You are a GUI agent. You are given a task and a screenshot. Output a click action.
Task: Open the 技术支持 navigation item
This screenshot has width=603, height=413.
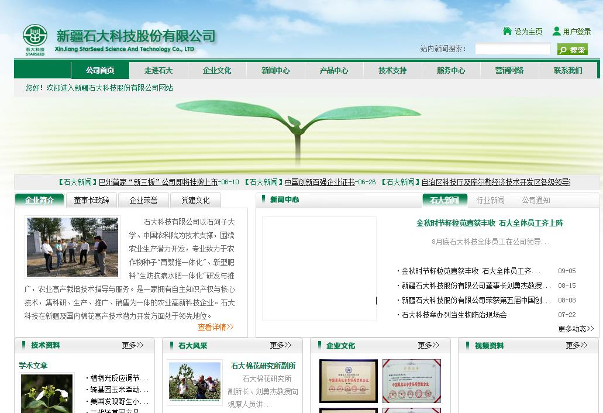coord(392,70)
